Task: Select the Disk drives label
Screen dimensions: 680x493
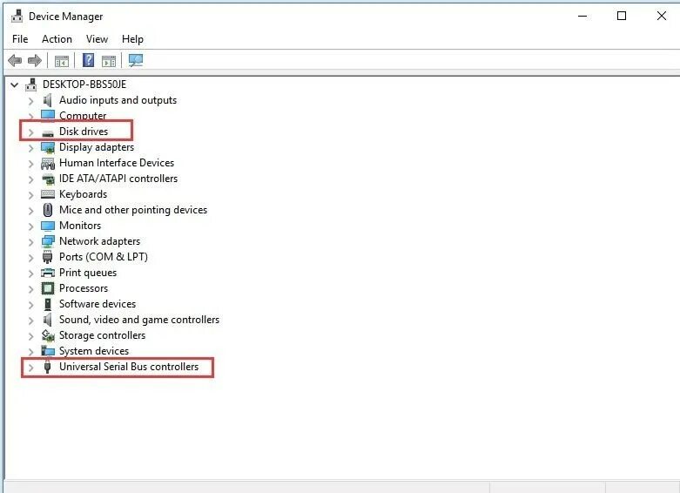Action: (x=84, y=132)
